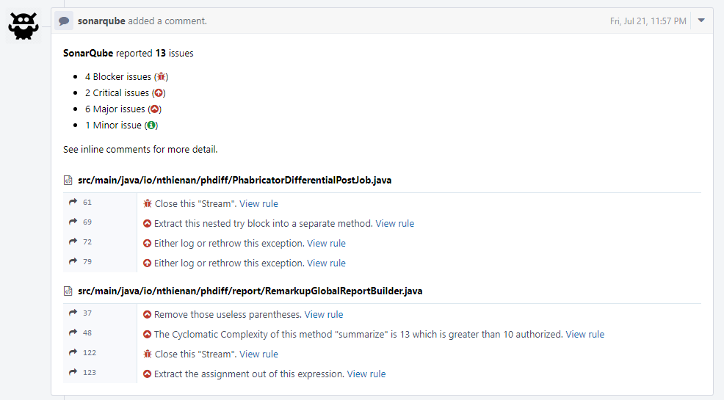The height and width of the screenshot is (400, 724).
Task: Open RemarkupGlobalReportBuilder.java file path
Action: point(250,291)
